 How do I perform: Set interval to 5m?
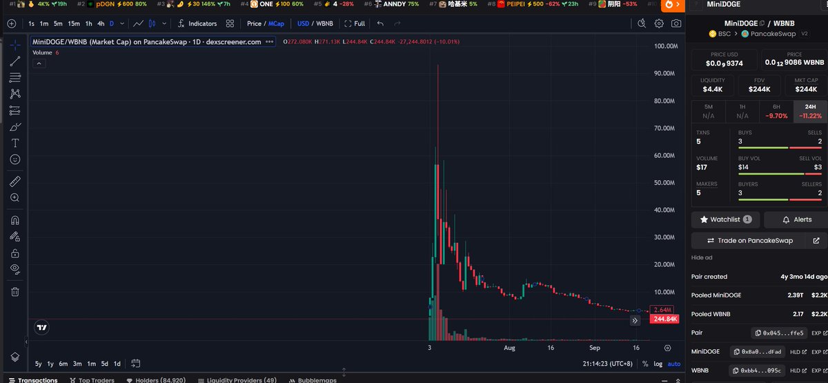58,23
